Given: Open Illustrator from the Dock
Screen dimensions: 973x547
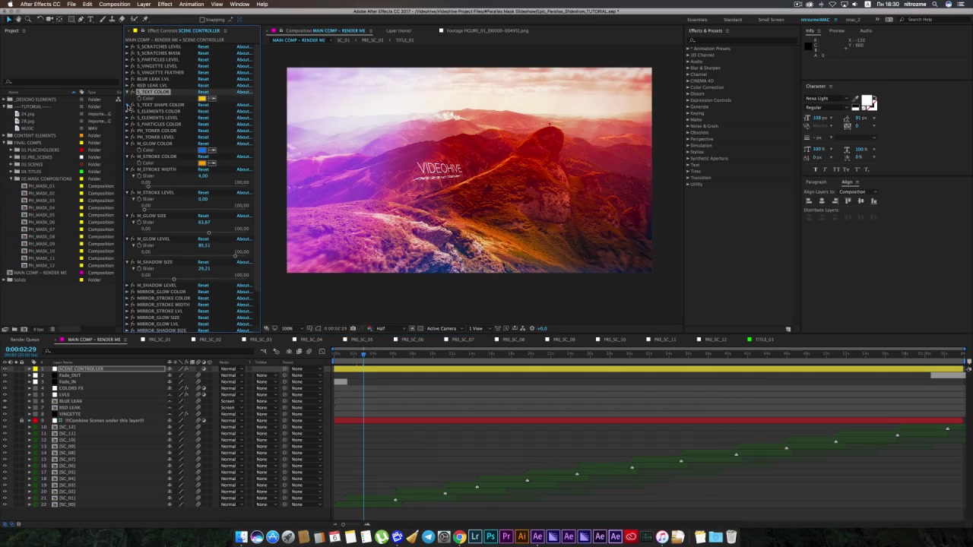Looking at the screenshot, I should pyautogui.click(x=522, y=537).
